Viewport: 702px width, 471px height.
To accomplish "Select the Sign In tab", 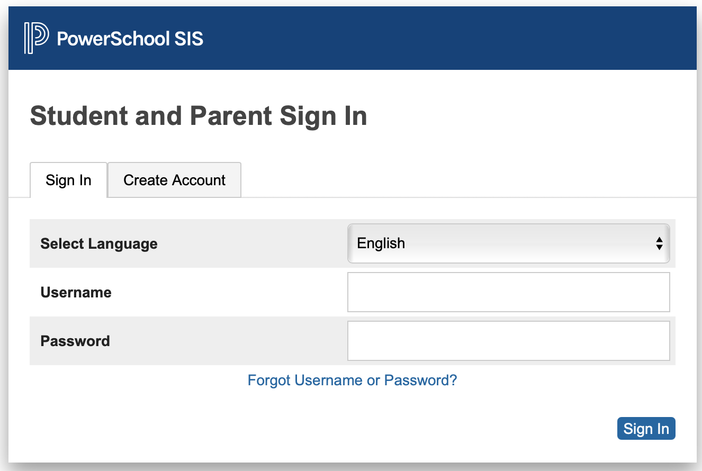I will (69, 180).
